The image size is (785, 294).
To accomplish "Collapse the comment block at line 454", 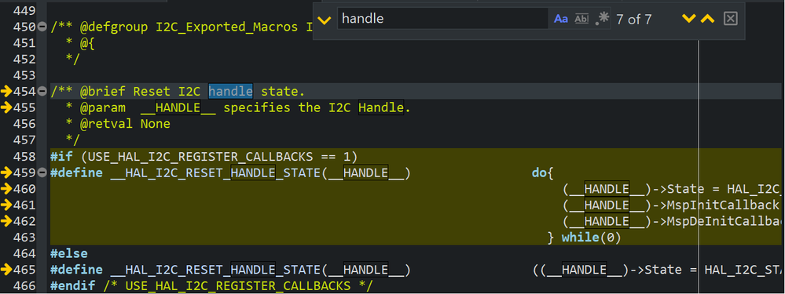I will (42, 92).
